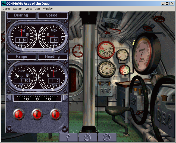Click the clock dial icon at bottom
This screenshot has width=176, height=143.
point(107,137)
